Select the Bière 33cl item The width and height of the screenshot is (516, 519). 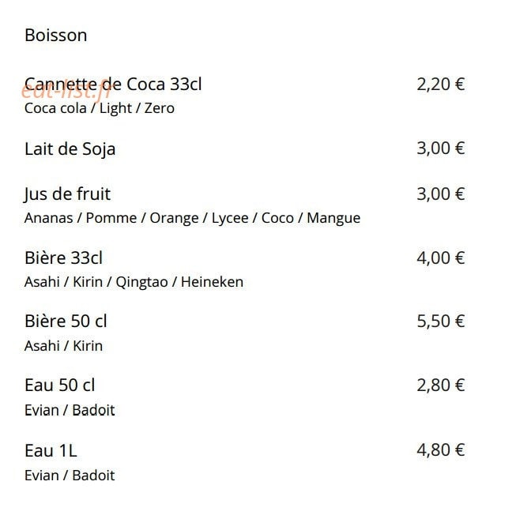(x=63, y=258)
